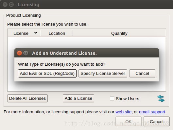This screenshot has height=130, width=173.
Task: Maximize the Licensing window
Action: (x=11, y=5)
